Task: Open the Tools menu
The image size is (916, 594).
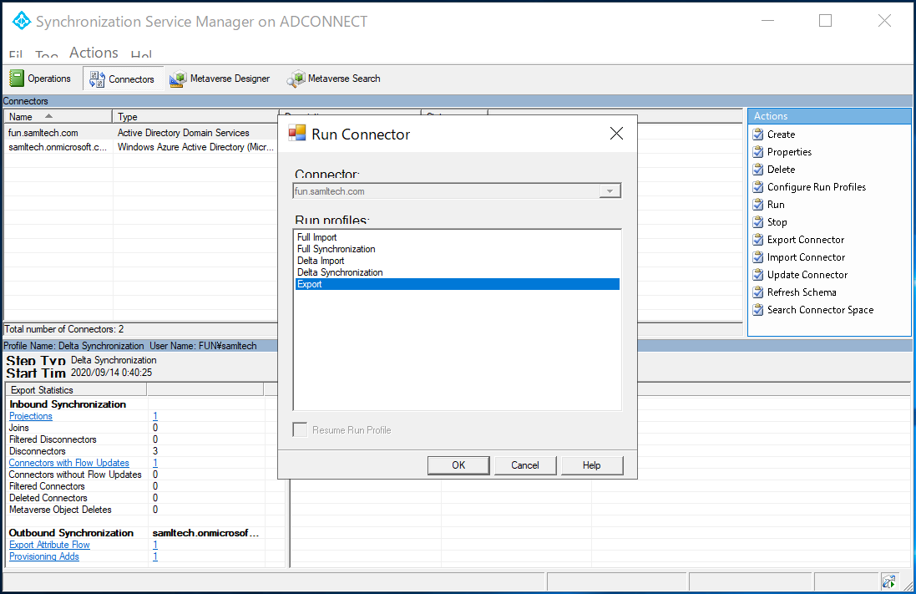Action: point(46,54)
